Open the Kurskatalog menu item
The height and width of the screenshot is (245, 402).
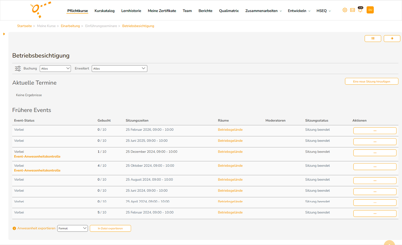pos(104,11)
